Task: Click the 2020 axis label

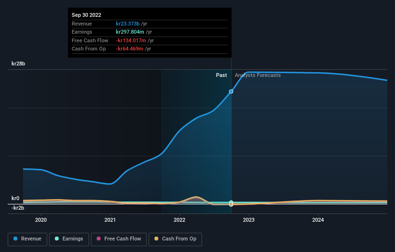Action: pos(41,220)
